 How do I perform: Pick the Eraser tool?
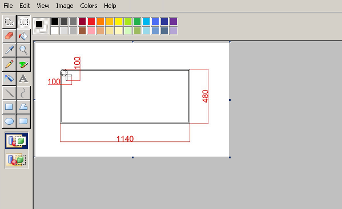(9, 36)
